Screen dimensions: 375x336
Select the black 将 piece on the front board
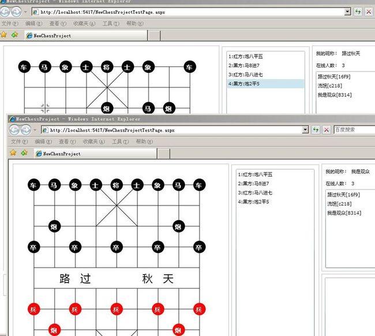[116, 185]
